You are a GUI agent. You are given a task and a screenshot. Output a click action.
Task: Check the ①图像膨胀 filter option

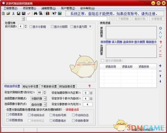tap(8, 115)
